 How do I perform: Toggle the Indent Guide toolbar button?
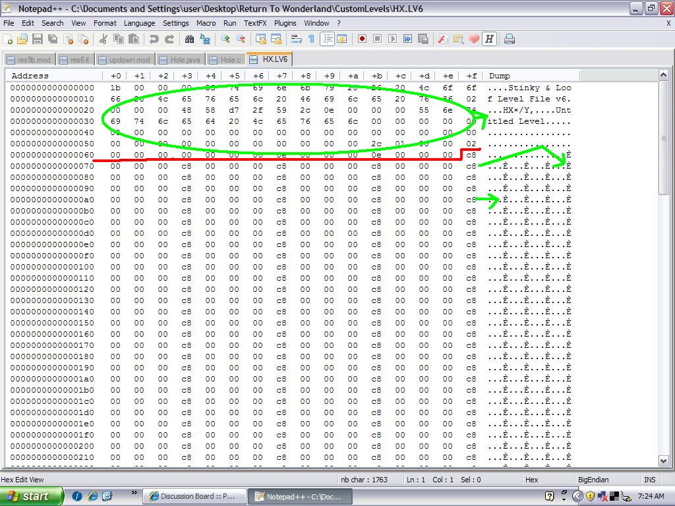tap(327, 39)
